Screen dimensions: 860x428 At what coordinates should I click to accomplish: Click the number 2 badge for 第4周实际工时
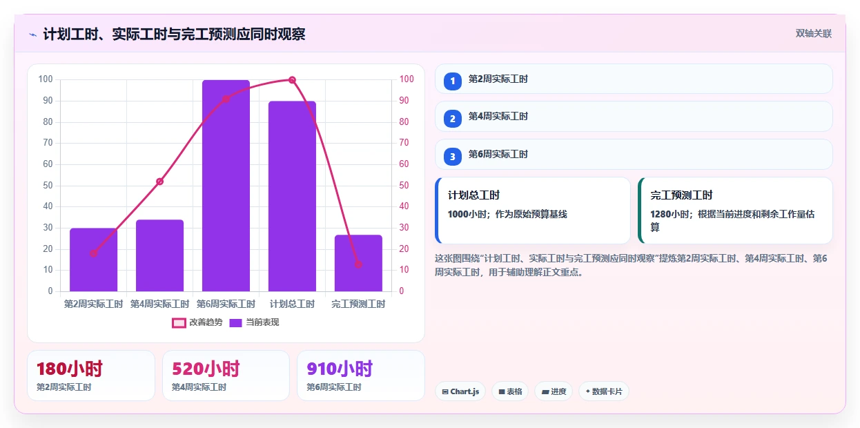click(x=453, y=119)
